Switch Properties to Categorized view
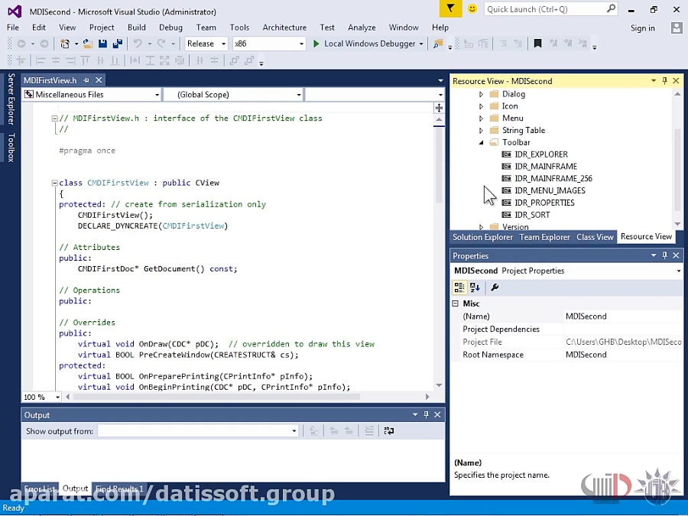The width and height of the screenshot is (688, 516). tap(459, 287)
